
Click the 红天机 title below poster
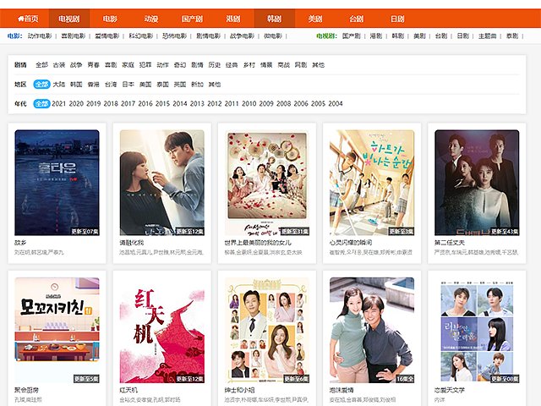[x=128, y=390]
